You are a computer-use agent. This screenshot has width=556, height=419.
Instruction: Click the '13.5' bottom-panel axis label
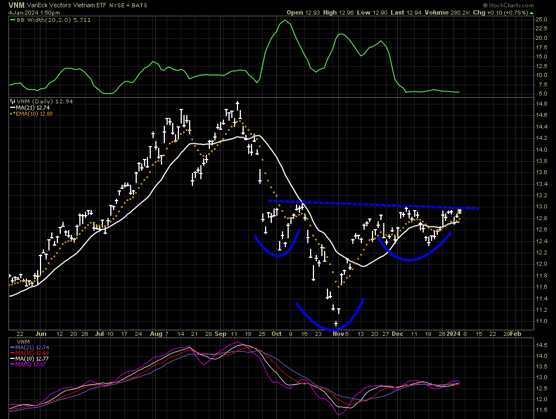[541, 367]
